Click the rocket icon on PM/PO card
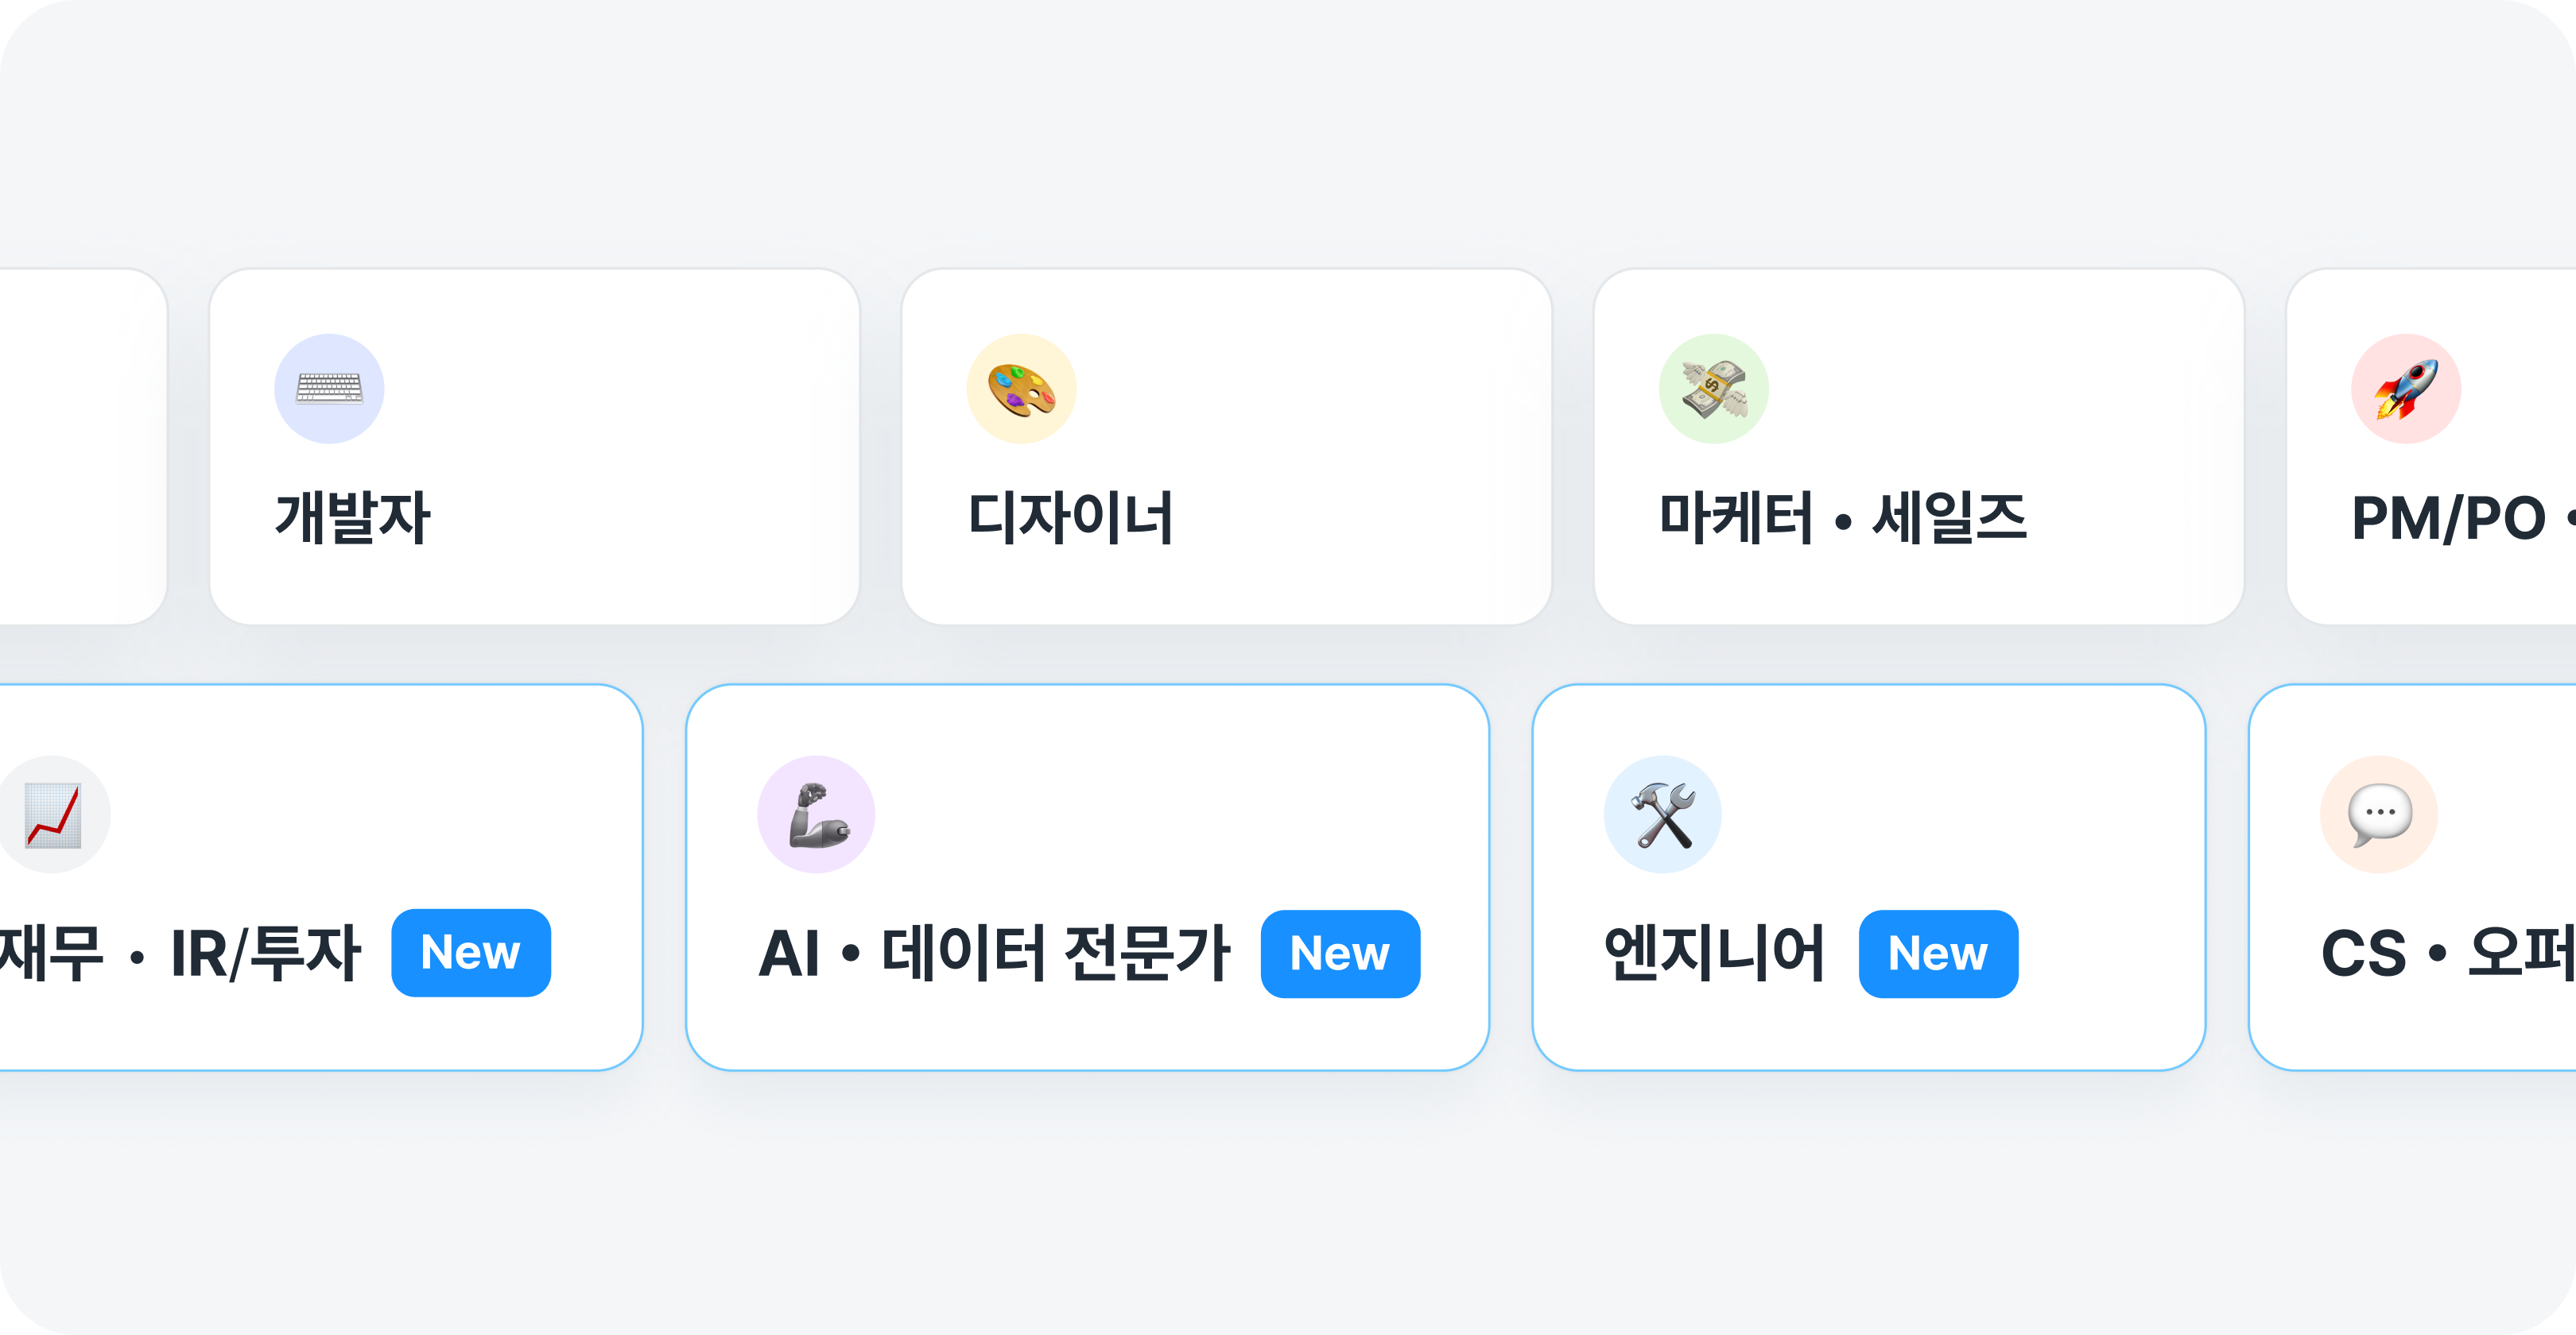The image size is (2576, 1335). tap(2405, 389)
